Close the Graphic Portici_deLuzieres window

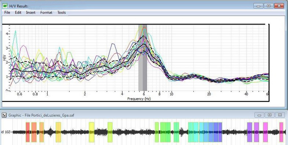coord(280,115)
